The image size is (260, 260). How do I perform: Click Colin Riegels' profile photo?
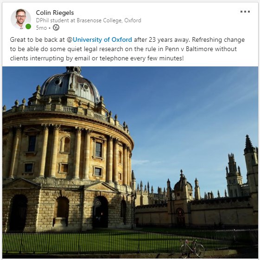coord(21,19)
